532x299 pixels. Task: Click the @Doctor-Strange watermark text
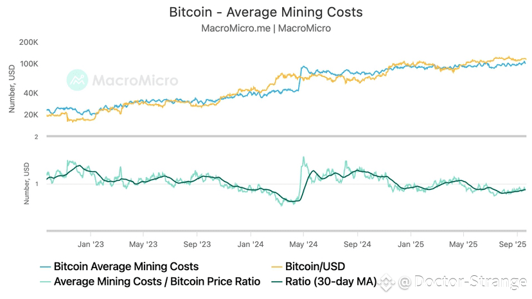tap(463, 282)
